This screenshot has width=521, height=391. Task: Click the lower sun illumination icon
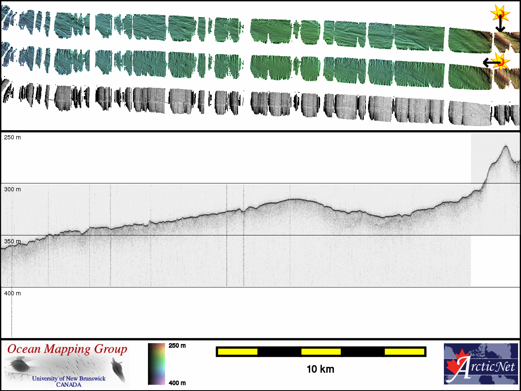pos(501,61)
